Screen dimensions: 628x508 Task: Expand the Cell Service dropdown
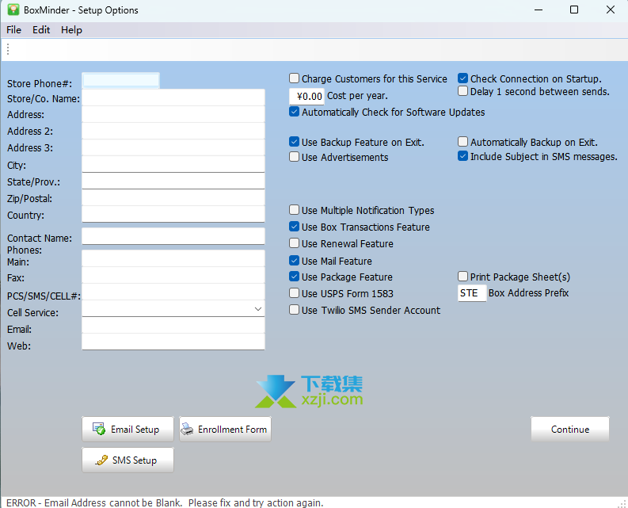(x=258, y=309)
